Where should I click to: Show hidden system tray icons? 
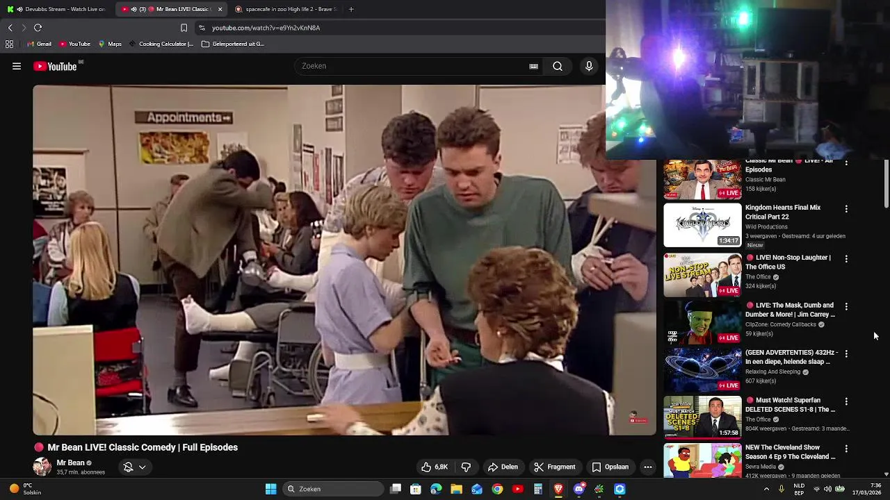click(x=766, y=489)
